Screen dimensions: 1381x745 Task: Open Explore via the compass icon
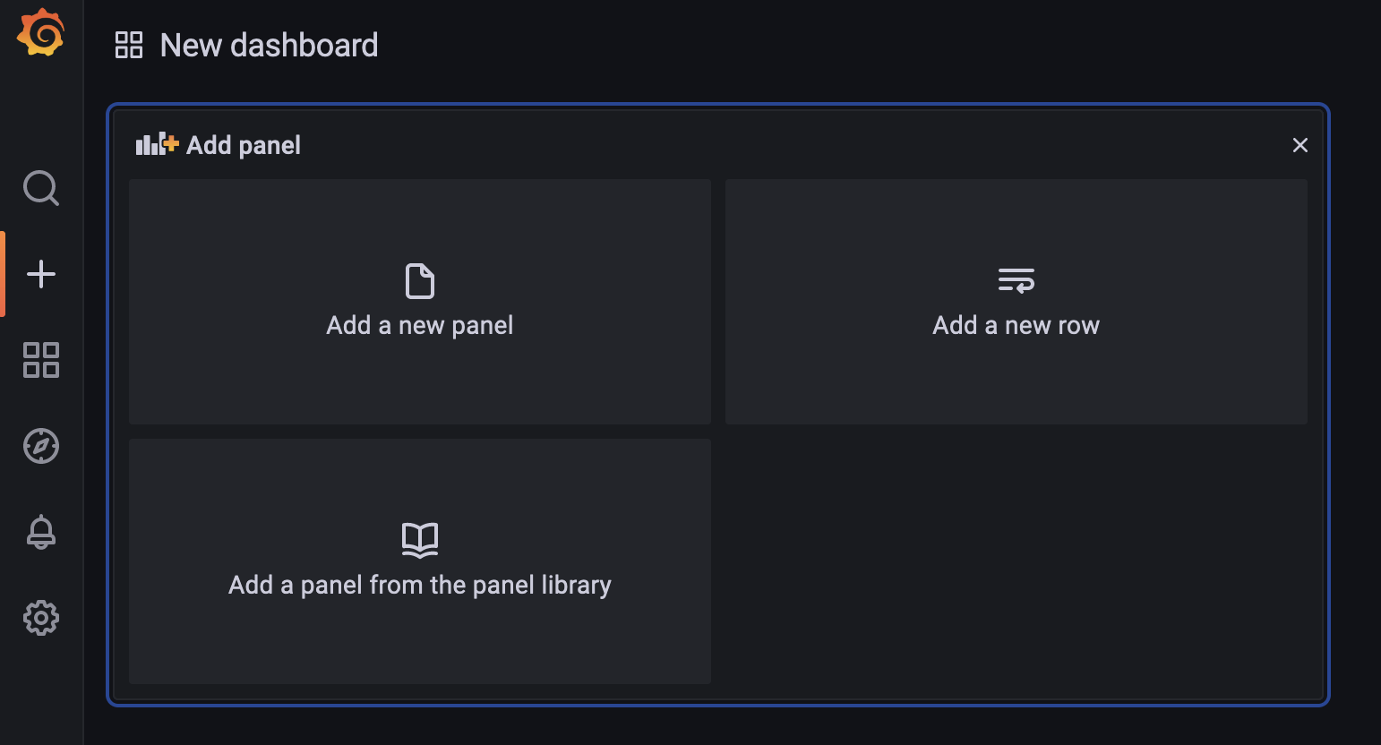coord(41,446)
